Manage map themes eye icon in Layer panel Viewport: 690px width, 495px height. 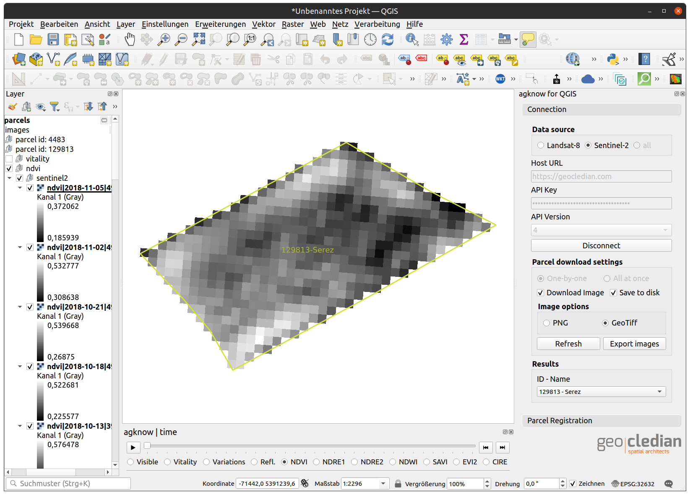pos(41,107)
